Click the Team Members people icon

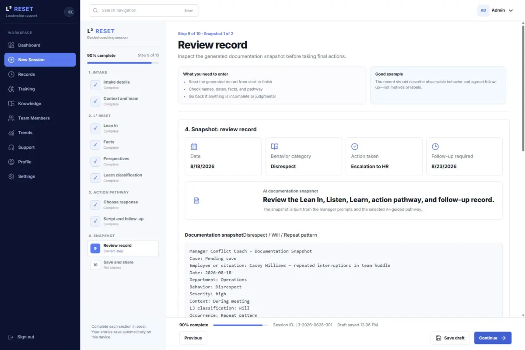pyautogui.click(x=11, y=118)
